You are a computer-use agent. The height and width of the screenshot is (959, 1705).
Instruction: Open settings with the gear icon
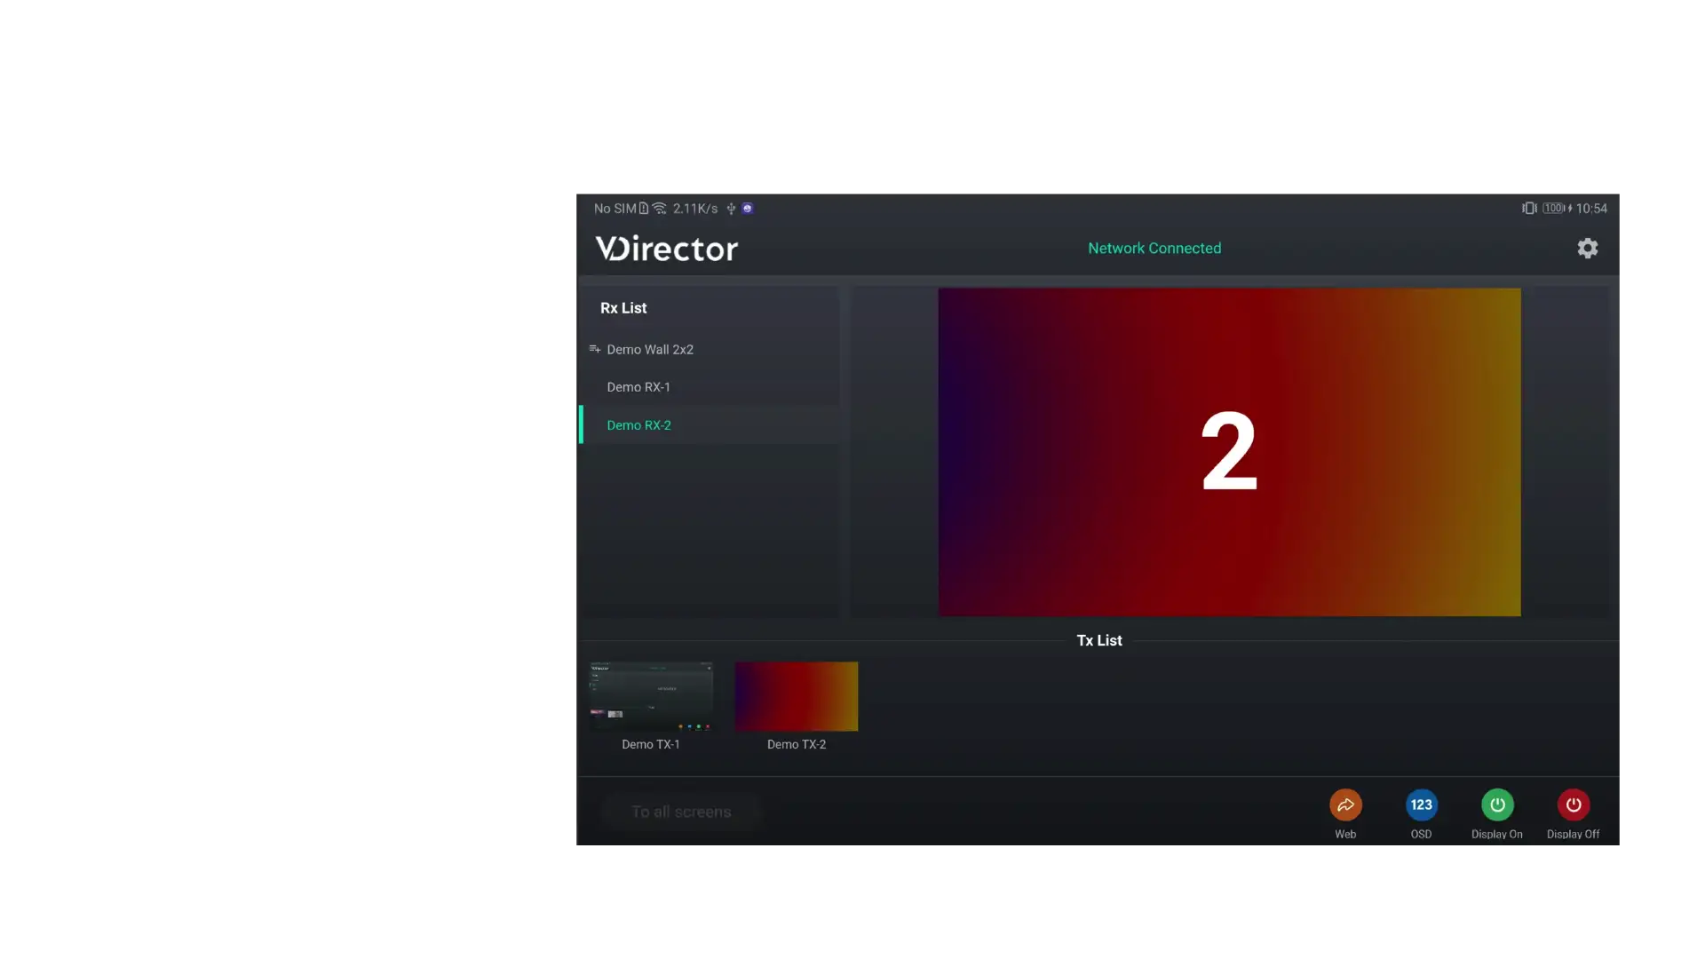coord(1587,248)
